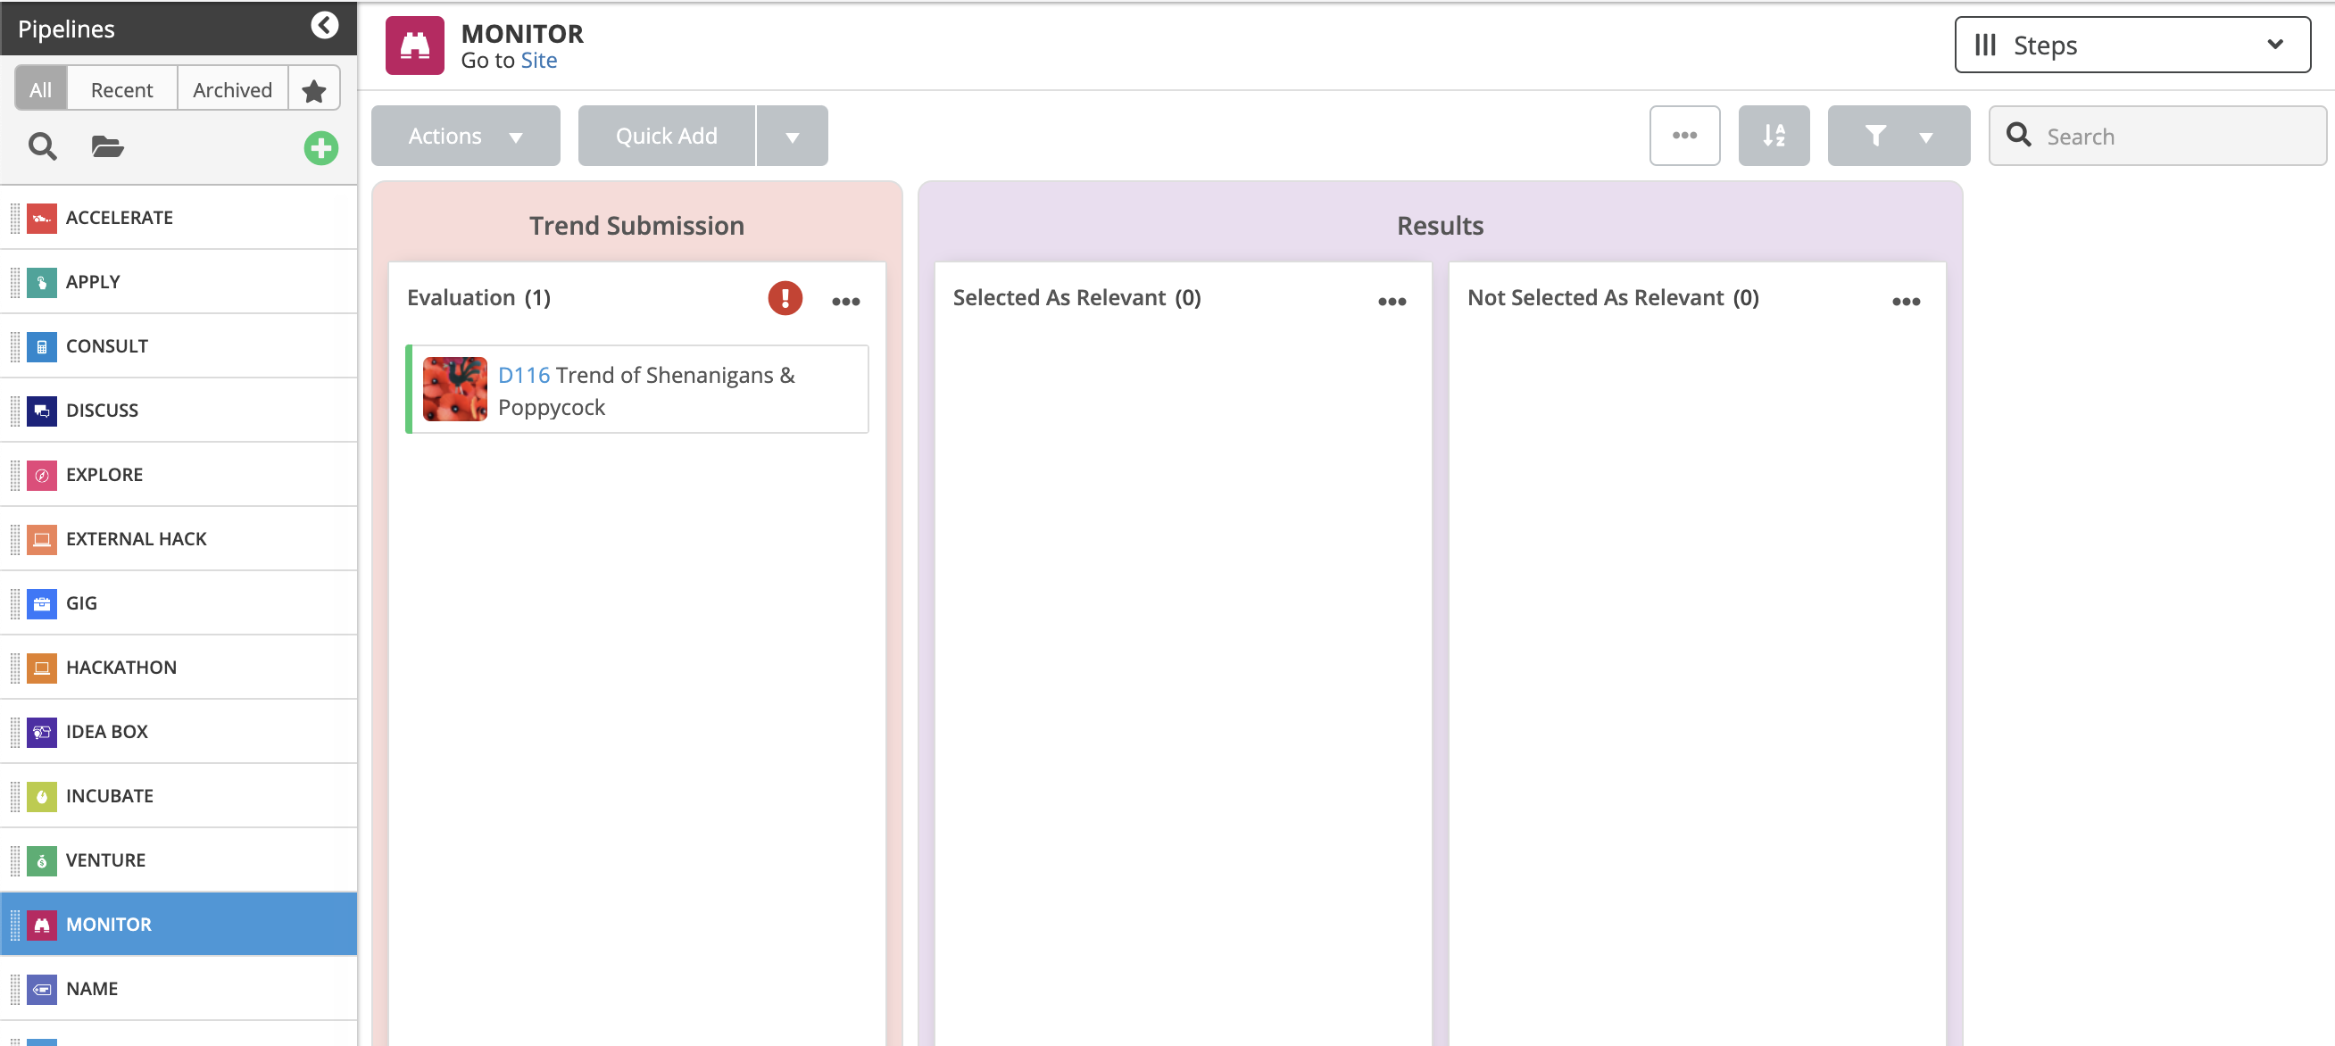Screen dimensions: 2335x1046
Task: Click the red alert icon on Evaluation
Action: pyautogui.click(x=785, y=298)
